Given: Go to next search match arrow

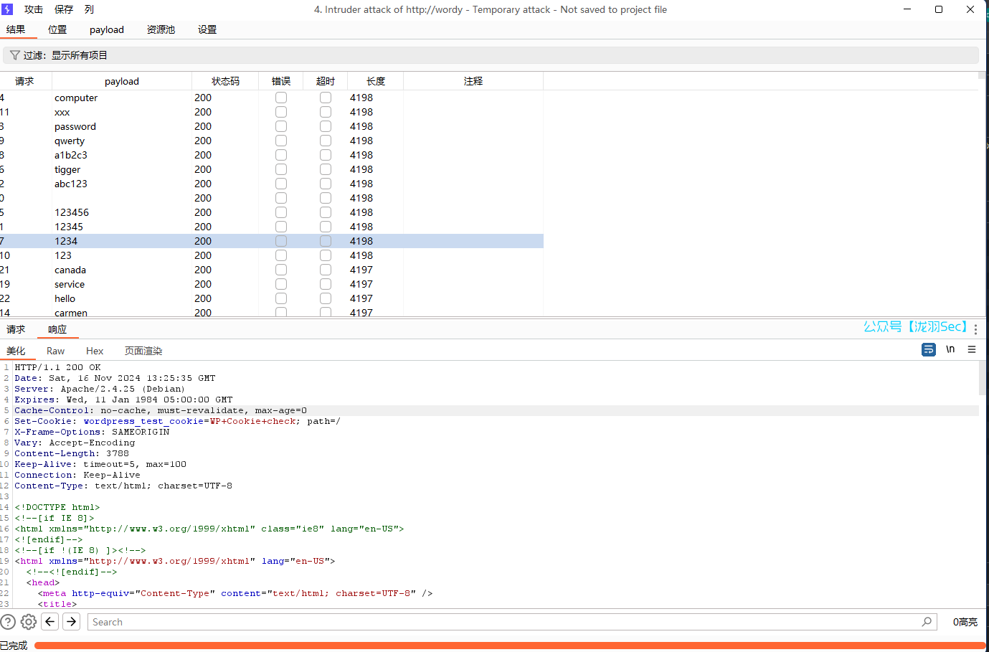Looking at the screenshot, I should (x=71, y=622).
